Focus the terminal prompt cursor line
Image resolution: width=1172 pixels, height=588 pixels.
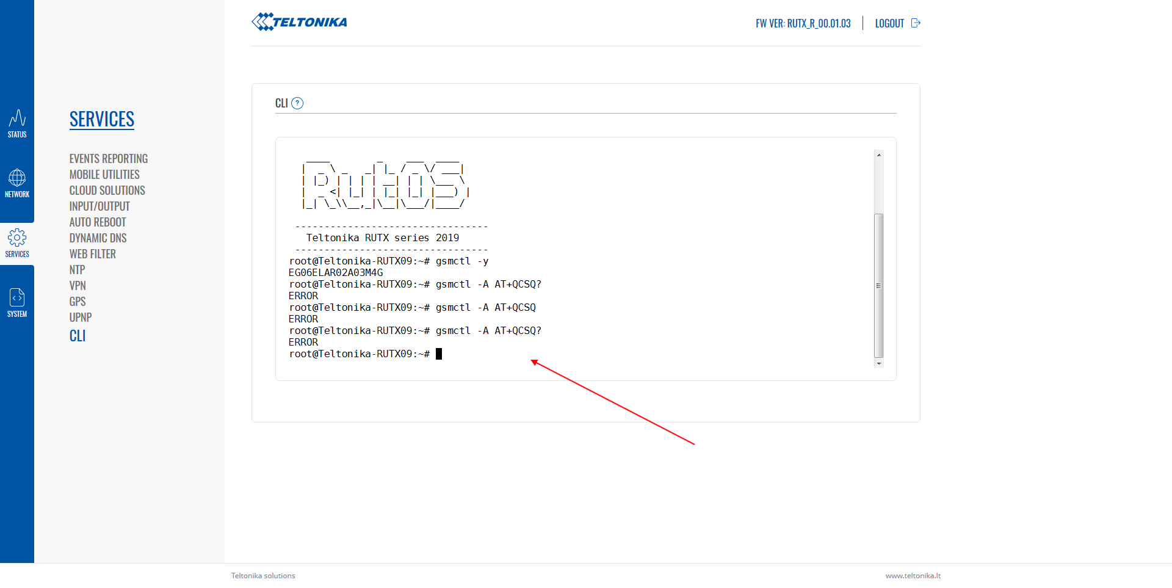coord(365,354)
